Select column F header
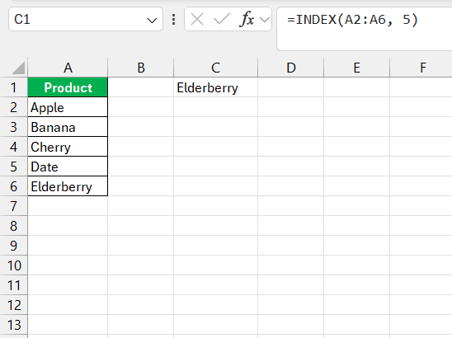The image size is (452, 338). [x=421, y=68]
